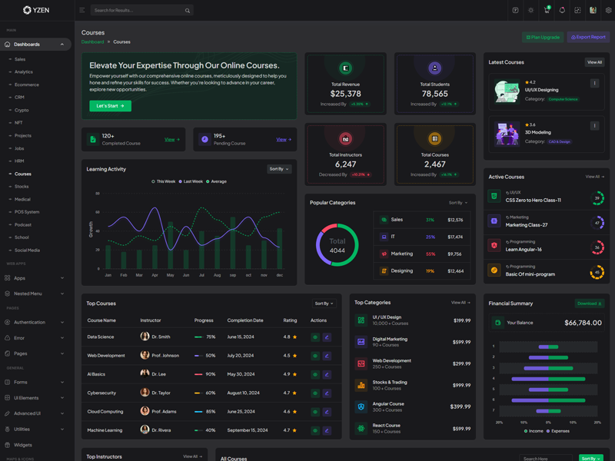Viewport: 615px width, 461px height.
Task: Open Sort By dropdown in Top Courses
Action: pyautogui.click(x=324, y=303)
